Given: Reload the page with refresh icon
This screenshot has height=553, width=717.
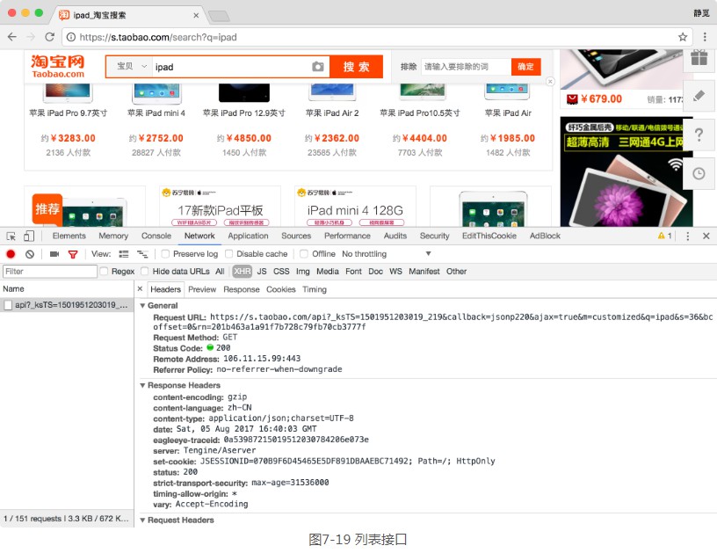Looking at the screenshot, I should (x=49, y=37).
